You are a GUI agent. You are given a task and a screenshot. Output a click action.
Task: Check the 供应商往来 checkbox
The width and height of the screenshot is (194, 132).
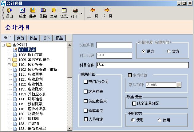click(85, 101)
